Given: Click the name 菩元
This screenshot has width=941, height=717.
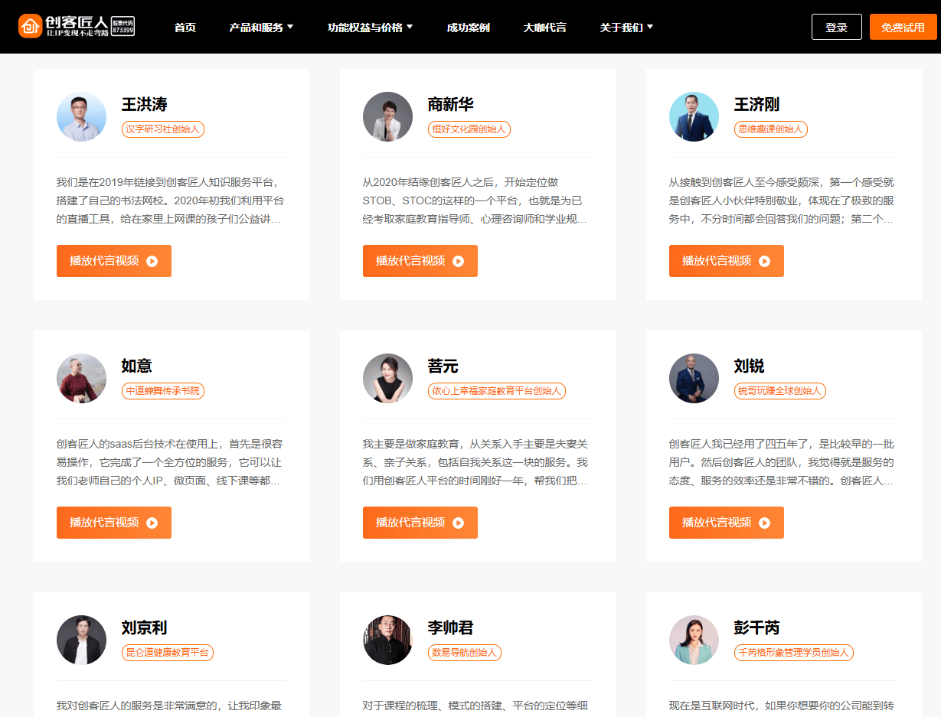Looking at the screenshot, I should [443, 367].
